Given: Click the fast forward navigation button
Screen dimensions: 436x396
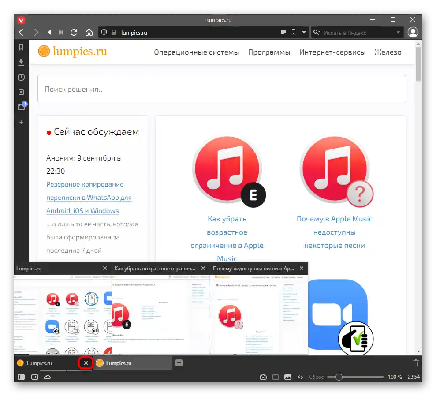Looking at the screenshot, I should 61,33.
